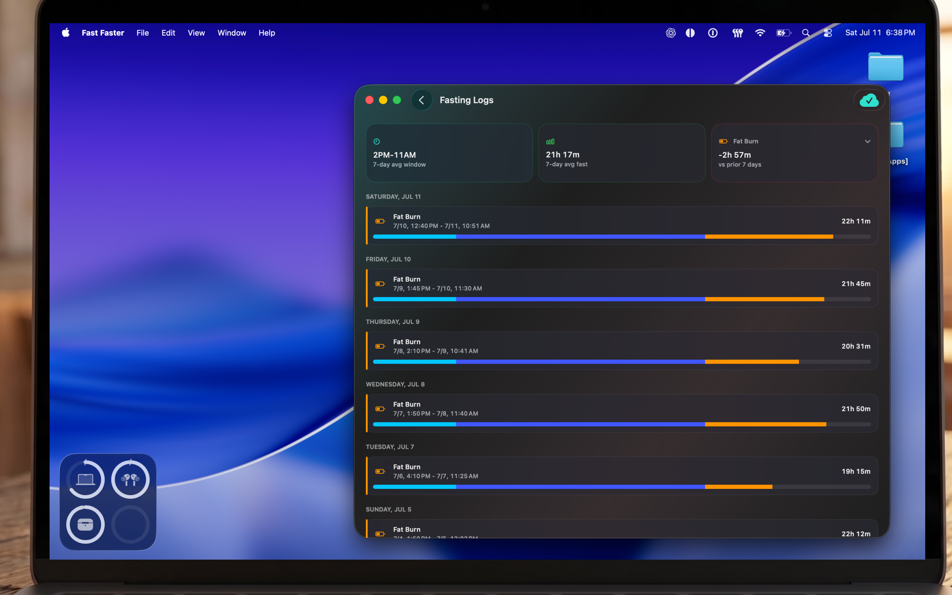Click the cloud sync checkmark icon
Image resolution: width=952 pixels, height=595 pixels.
pyautogui.click(x=869, y=100)
